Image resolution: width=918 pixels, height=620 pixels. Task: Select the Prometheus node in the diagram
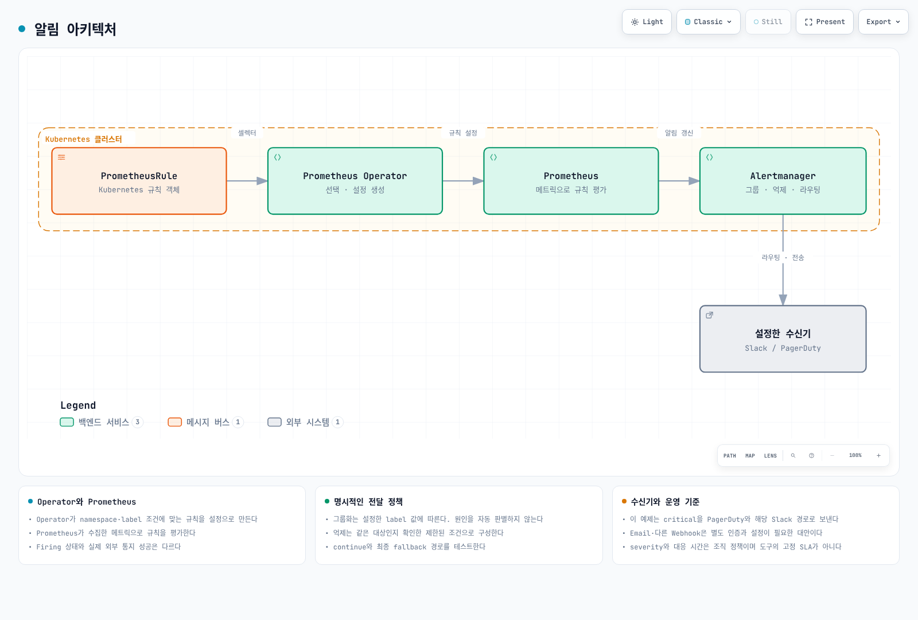[571, 181]
